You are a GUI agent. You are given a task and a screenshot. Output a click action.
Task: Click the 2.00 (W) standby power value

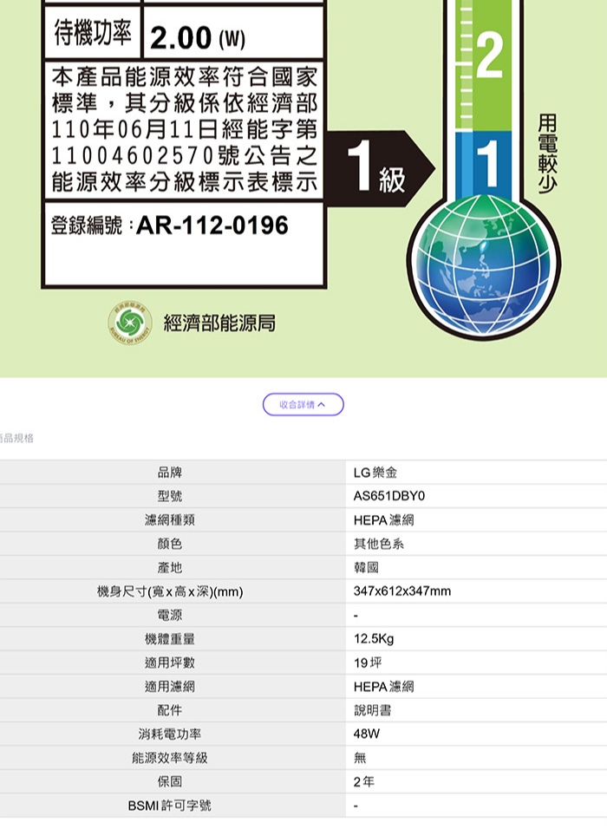[x=198, y=38]
